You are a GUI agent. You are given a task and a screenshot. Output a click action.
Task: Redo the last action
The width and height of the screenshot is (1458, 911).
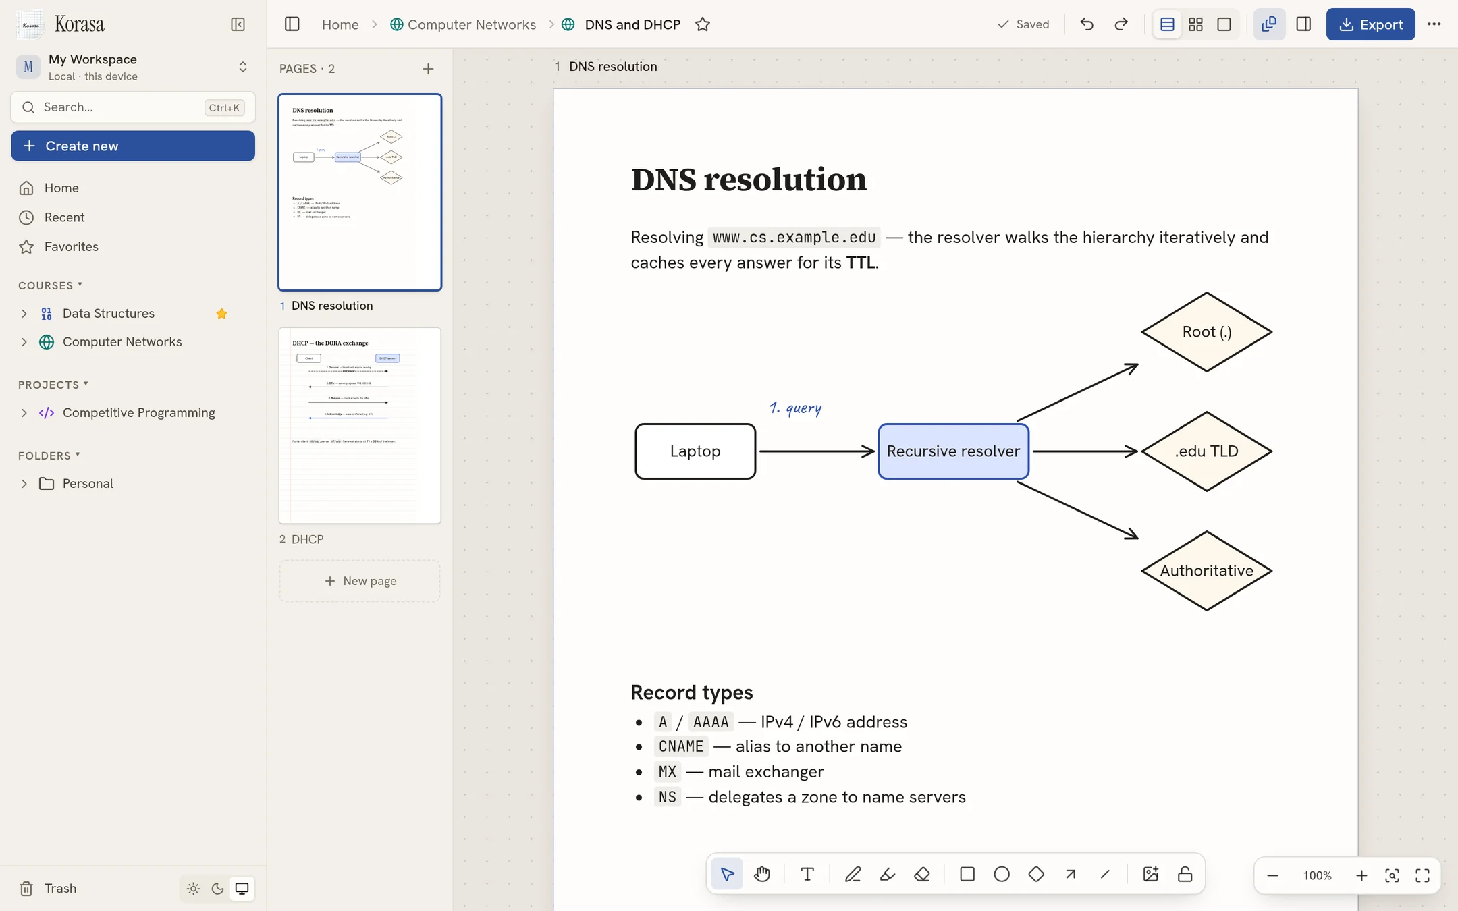coord(1121,24)
